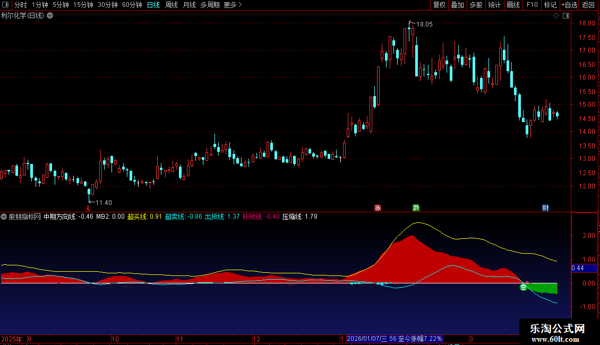Select the 1分钟 period
Viewport: 600px width, 345px height.
[x=39, y=5]
